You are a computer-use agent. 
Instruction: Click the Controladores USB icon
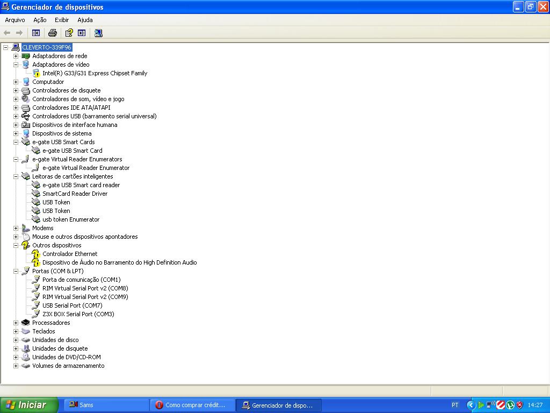coord(26,116)
